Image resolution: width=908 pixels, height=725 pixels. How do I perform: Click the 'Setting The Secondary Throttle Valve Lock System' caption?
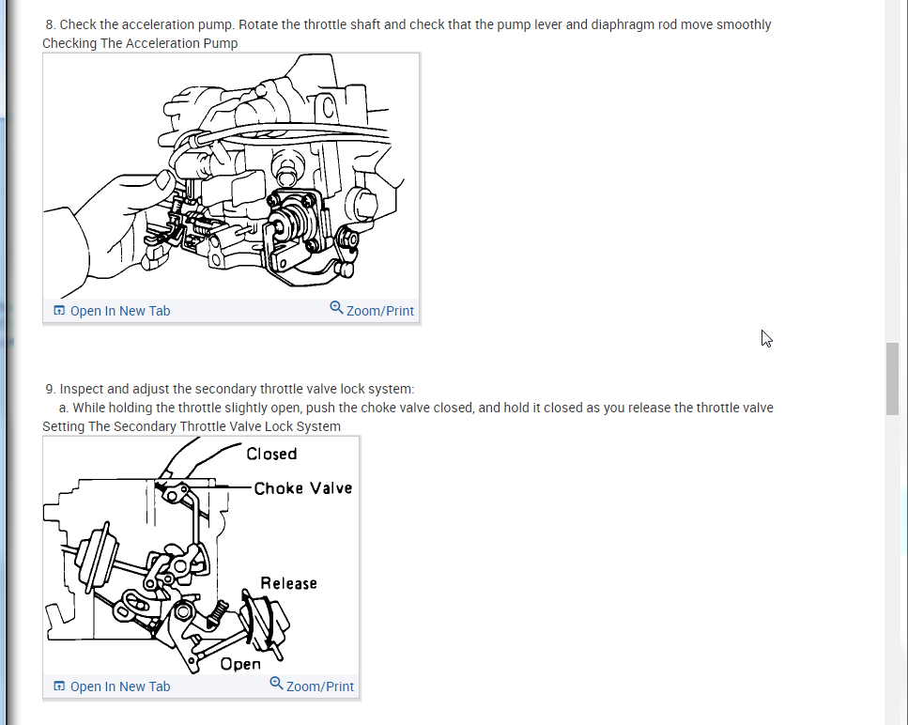click(x=192, y=426)
